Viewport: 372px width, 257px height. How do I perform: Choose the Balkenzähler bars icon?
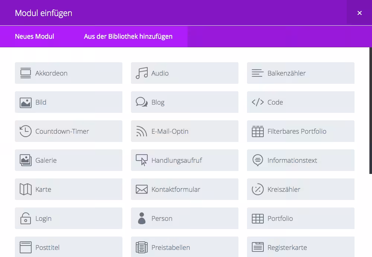[x=258, y=73]
